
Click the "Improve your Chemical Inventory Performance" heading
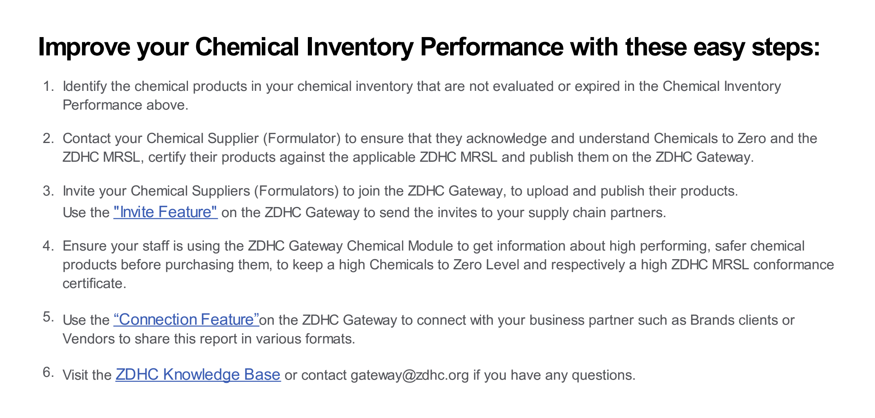click(x=429, y=47)
